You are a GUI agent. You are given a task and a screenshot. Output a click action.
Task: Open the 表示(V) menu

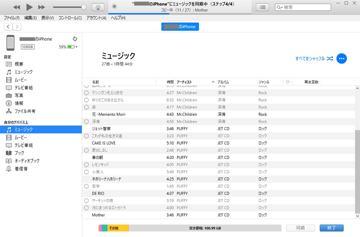47,18
